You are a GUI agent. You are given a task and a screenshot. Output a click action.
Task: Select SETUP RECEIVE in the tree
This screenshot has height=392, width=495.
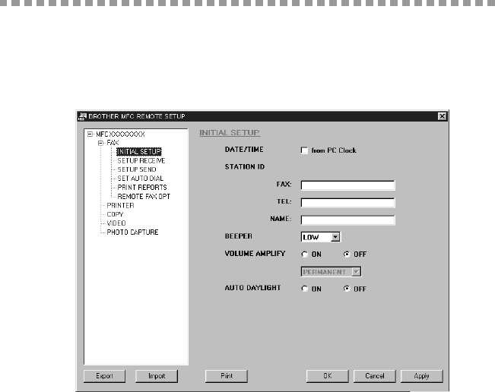click(x=141, y=160)
